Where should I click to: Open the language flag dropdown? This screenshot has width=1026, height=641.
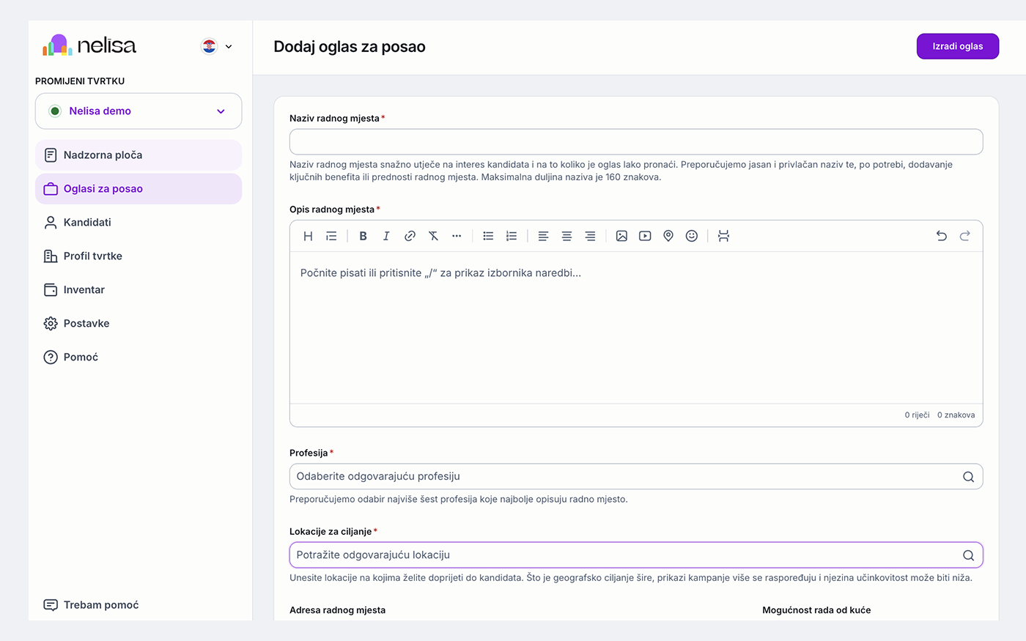click(218, 46)
